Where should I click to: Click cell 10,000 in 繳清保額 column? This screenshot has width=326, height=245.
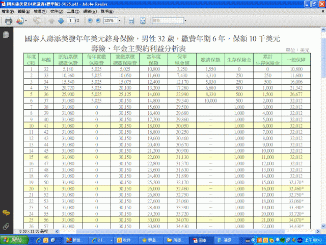click(x=210, y=101)
